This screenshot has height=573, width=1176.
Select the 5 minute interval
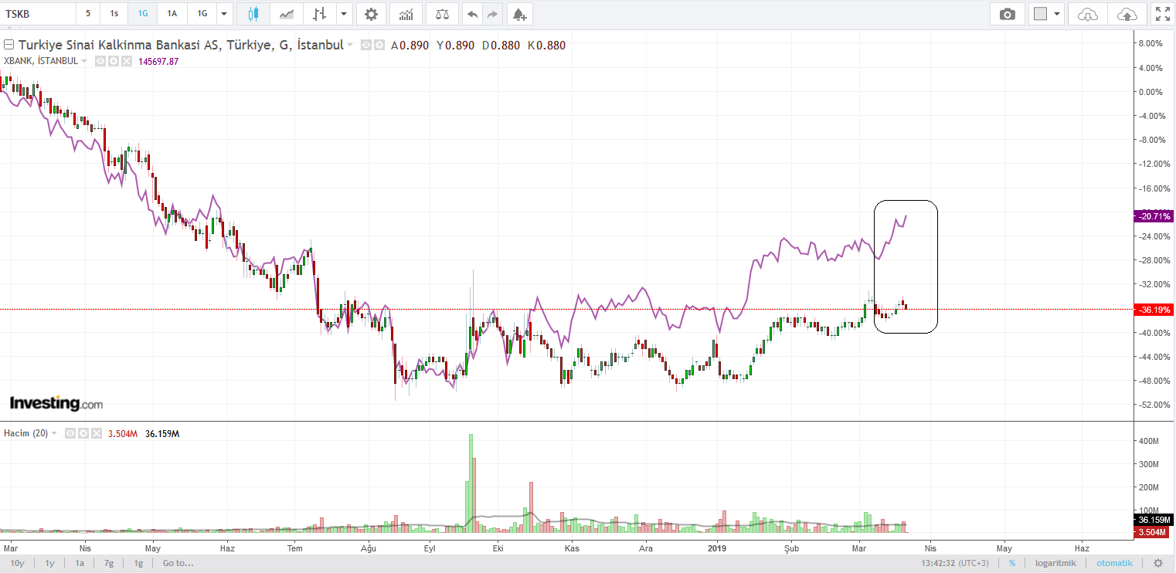point(88,14)
